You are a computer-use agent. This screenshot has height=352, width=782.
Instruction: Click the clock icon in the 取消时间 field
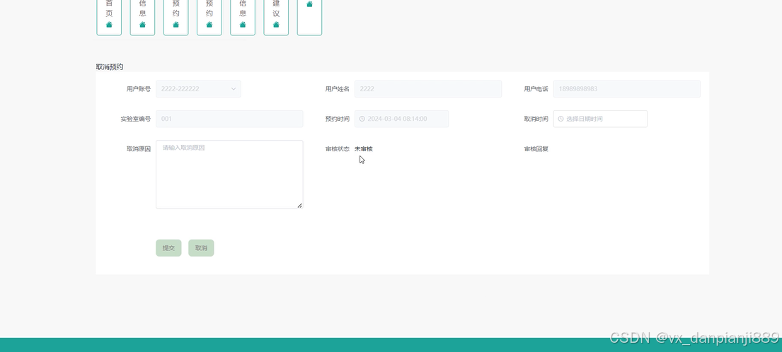click(x=560, y=119)
